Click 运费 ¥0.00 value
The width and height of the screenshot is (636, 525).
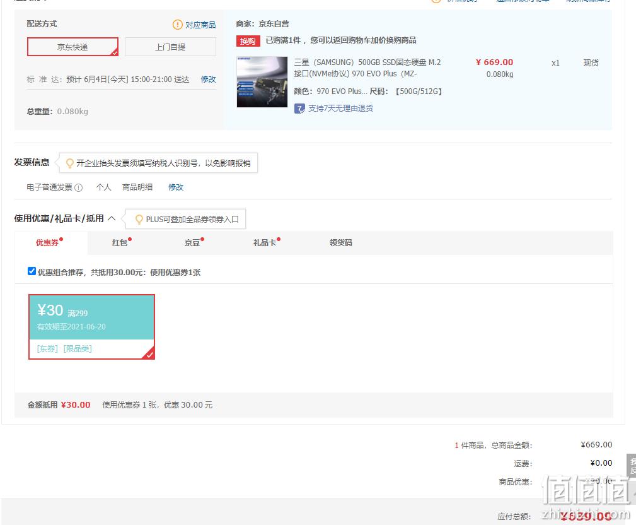pyautogui.click(x=601, y=463)
